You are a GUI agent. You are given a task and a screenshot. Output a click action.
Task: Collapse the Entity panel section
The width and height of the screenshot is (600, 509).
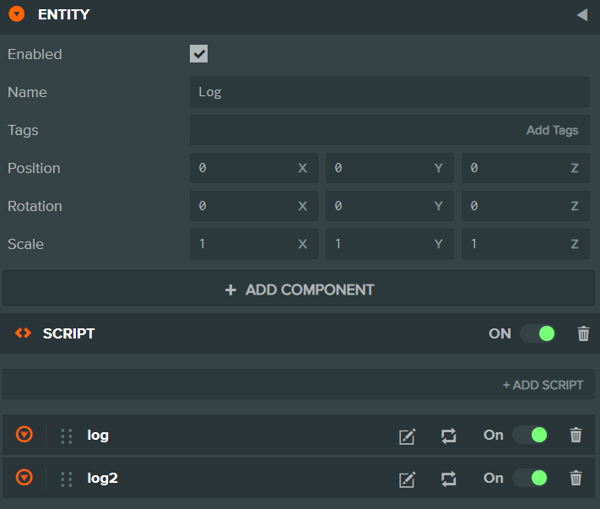[x=16, y=14]
